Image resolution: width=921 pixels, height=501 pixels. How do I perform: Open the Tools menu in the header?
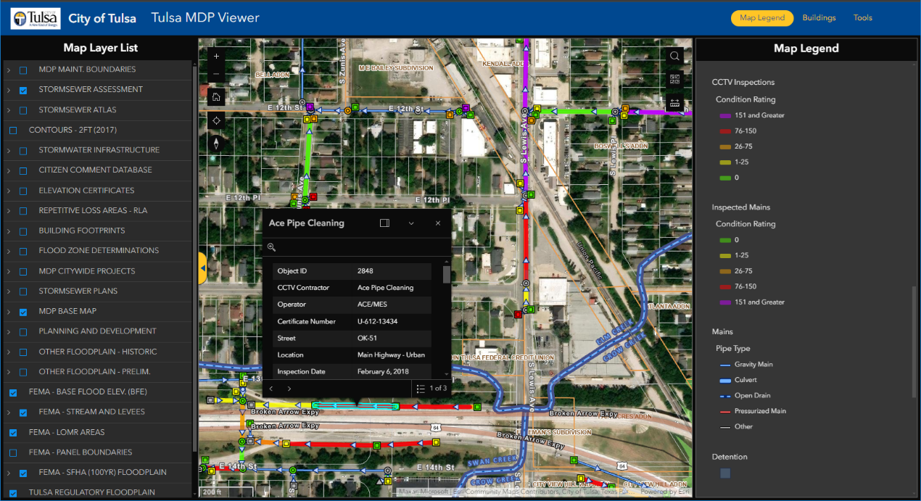[x=862, y=17]
